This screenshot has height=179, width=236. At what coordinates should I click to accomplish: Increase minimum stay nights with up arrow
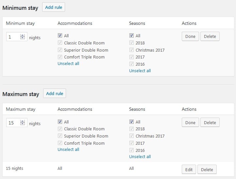(23, 36)
